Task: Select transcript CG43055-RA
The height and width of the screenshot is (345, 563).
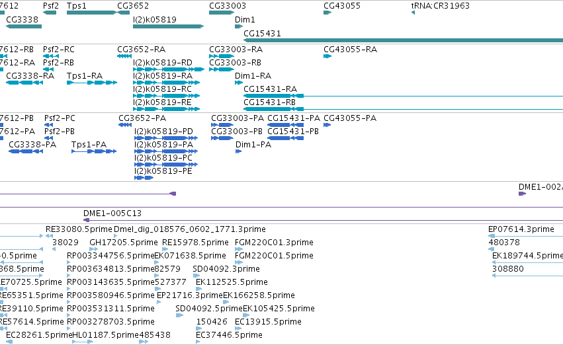Action: [350, 50]
